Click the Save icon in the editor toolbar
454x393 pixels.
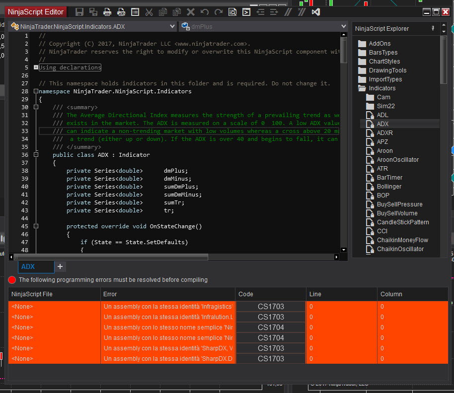click(79, 12)
